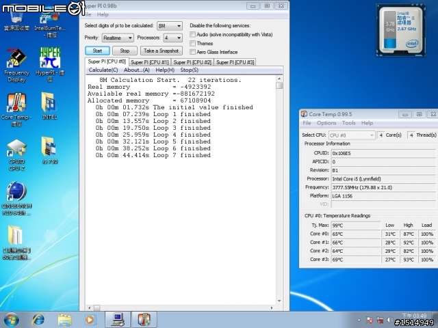Open the Windows Start orb
The image size is (438, 328).
pyautogui.click(x=12, y=320)
